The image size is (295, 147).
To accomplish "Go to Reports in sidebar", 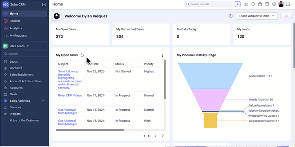I will point(15,21).
